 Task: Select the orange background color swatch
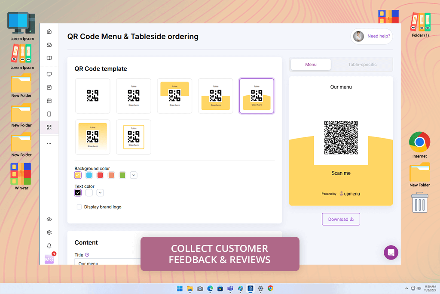111,175
